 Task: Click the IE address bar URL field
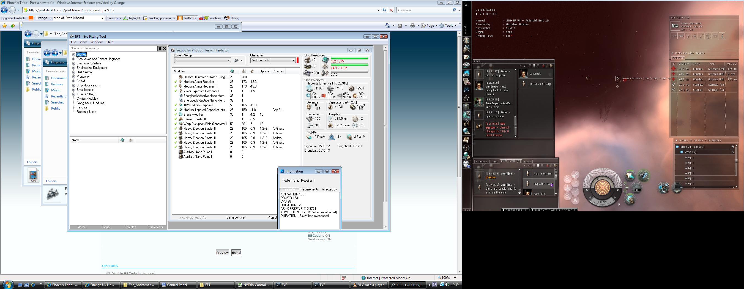point(202,10)
